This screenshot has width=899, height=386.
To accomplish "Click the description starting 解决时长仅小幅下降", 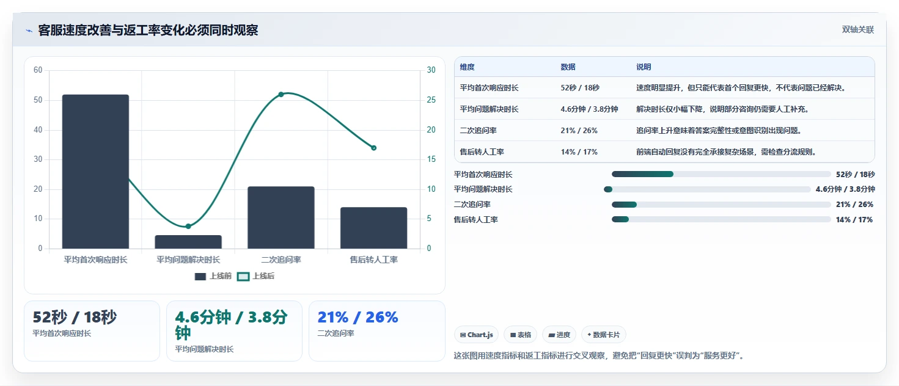I will pos(722,109).
